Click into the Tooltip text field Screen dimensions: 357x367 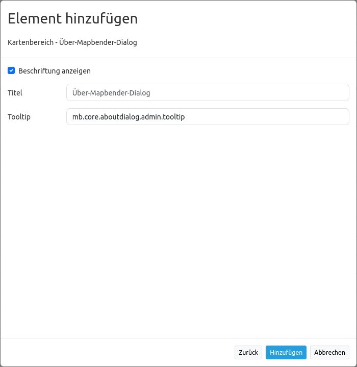pyautogui.click(x=208, y=117)
